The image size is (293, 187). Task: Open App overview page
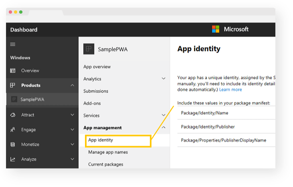pos(97,67)
